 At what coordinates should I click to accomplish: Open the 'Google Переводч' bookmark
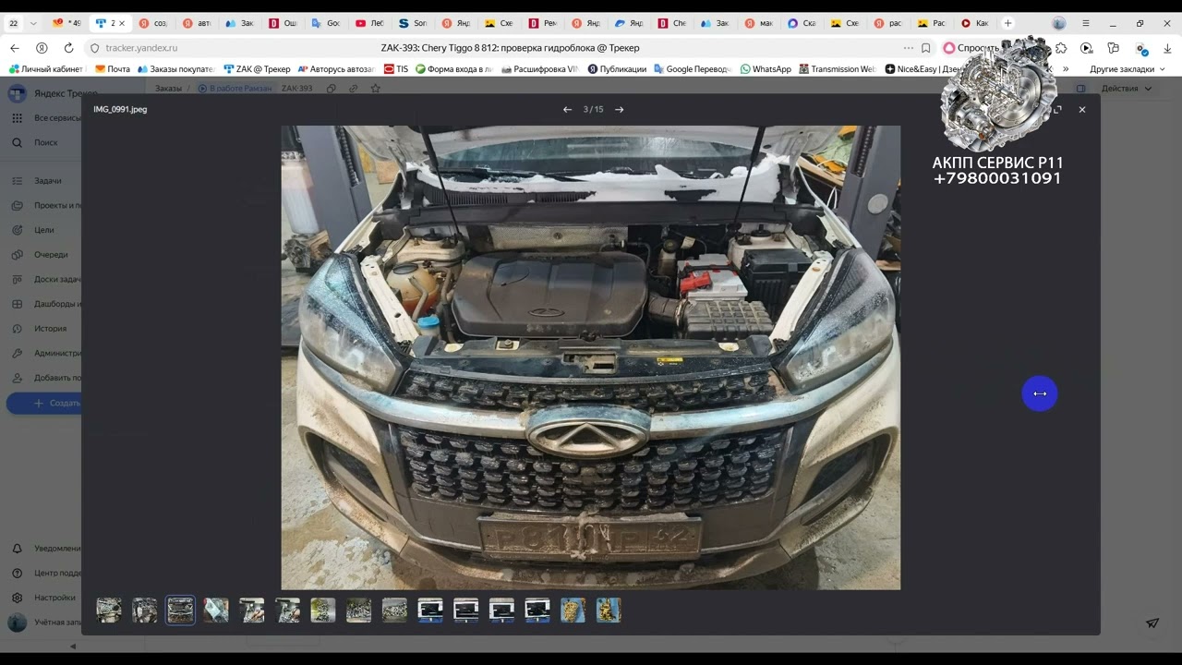(x=693, y=69)
